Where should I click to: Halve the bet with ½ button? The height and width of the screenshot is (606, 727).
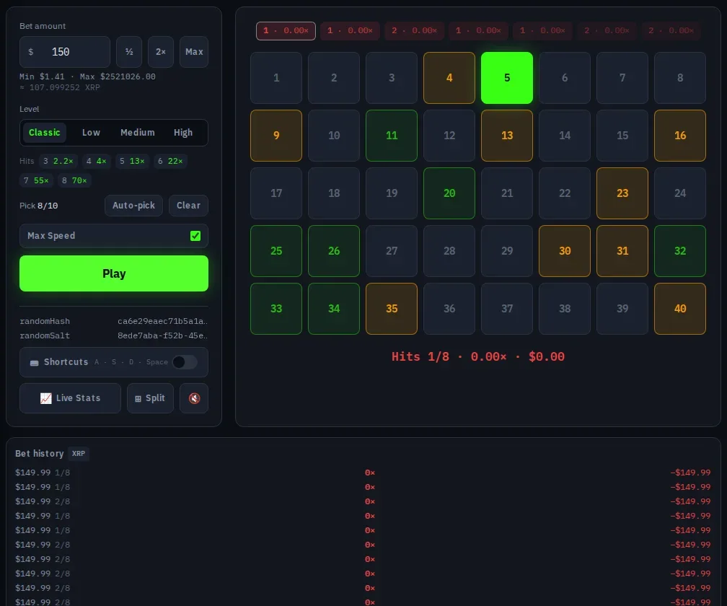click(129, 52)
